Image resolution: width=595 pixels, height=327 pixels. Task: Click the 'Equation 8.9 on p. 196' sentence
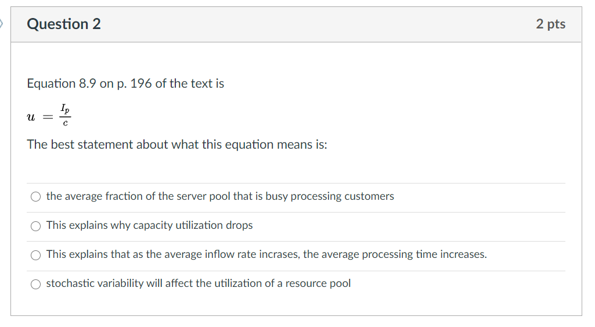point(125,84)
